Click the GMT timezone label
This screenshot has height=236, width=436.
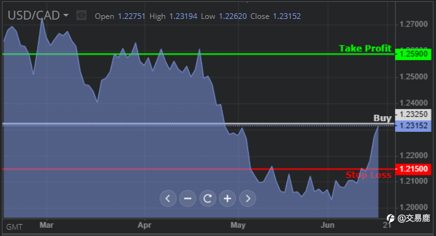pos(15,227)
